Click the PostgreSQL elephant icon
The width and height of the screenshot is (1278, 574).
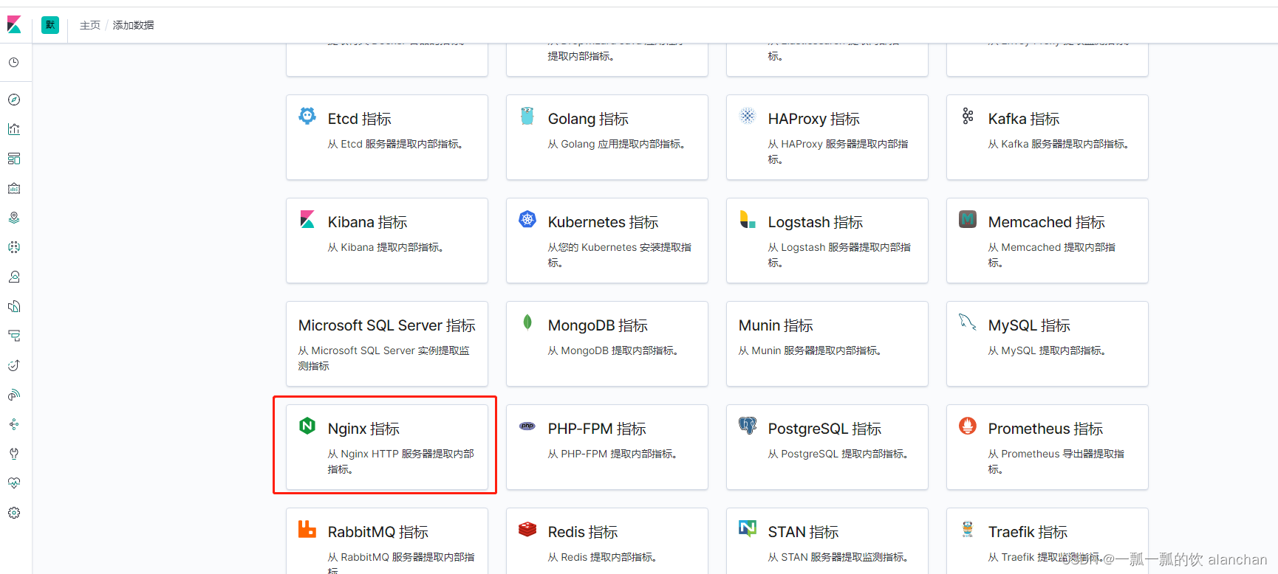pyautogui.click(x=748, y=426)
